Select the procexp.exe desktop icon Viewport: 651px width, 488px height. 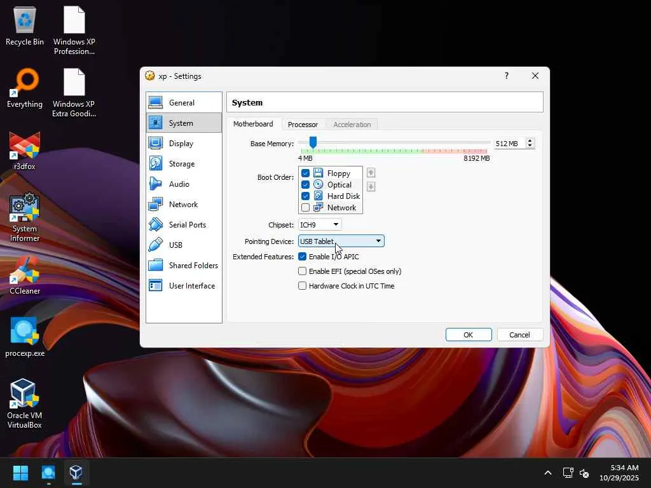click(x=25, y=337)
